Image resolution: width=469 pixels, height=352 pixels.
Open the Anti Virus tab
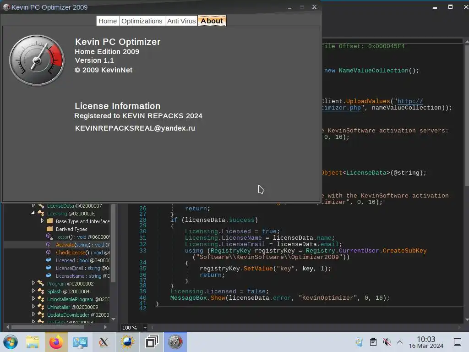click(181, 21)
